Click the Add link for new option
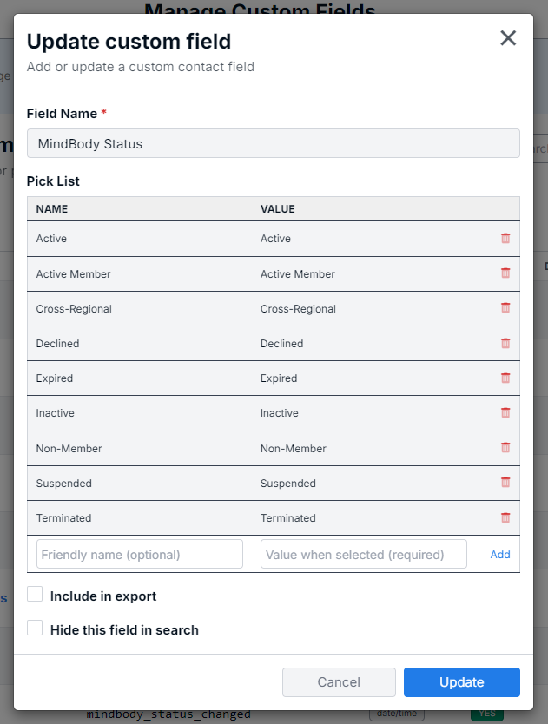The image size is (548, 724). click(500, 555)
